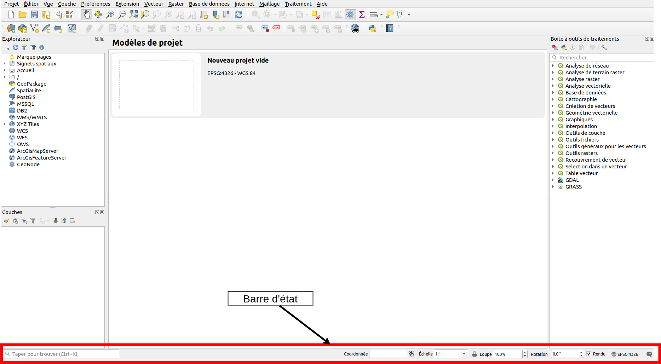Open the Traitement menu

pyautogui.click(x=298, y=4)
